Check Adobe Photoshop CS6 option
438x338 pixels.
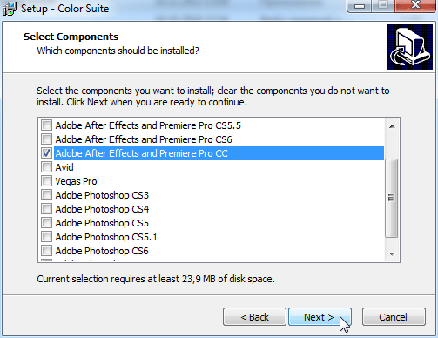click(x=46, y=251)
